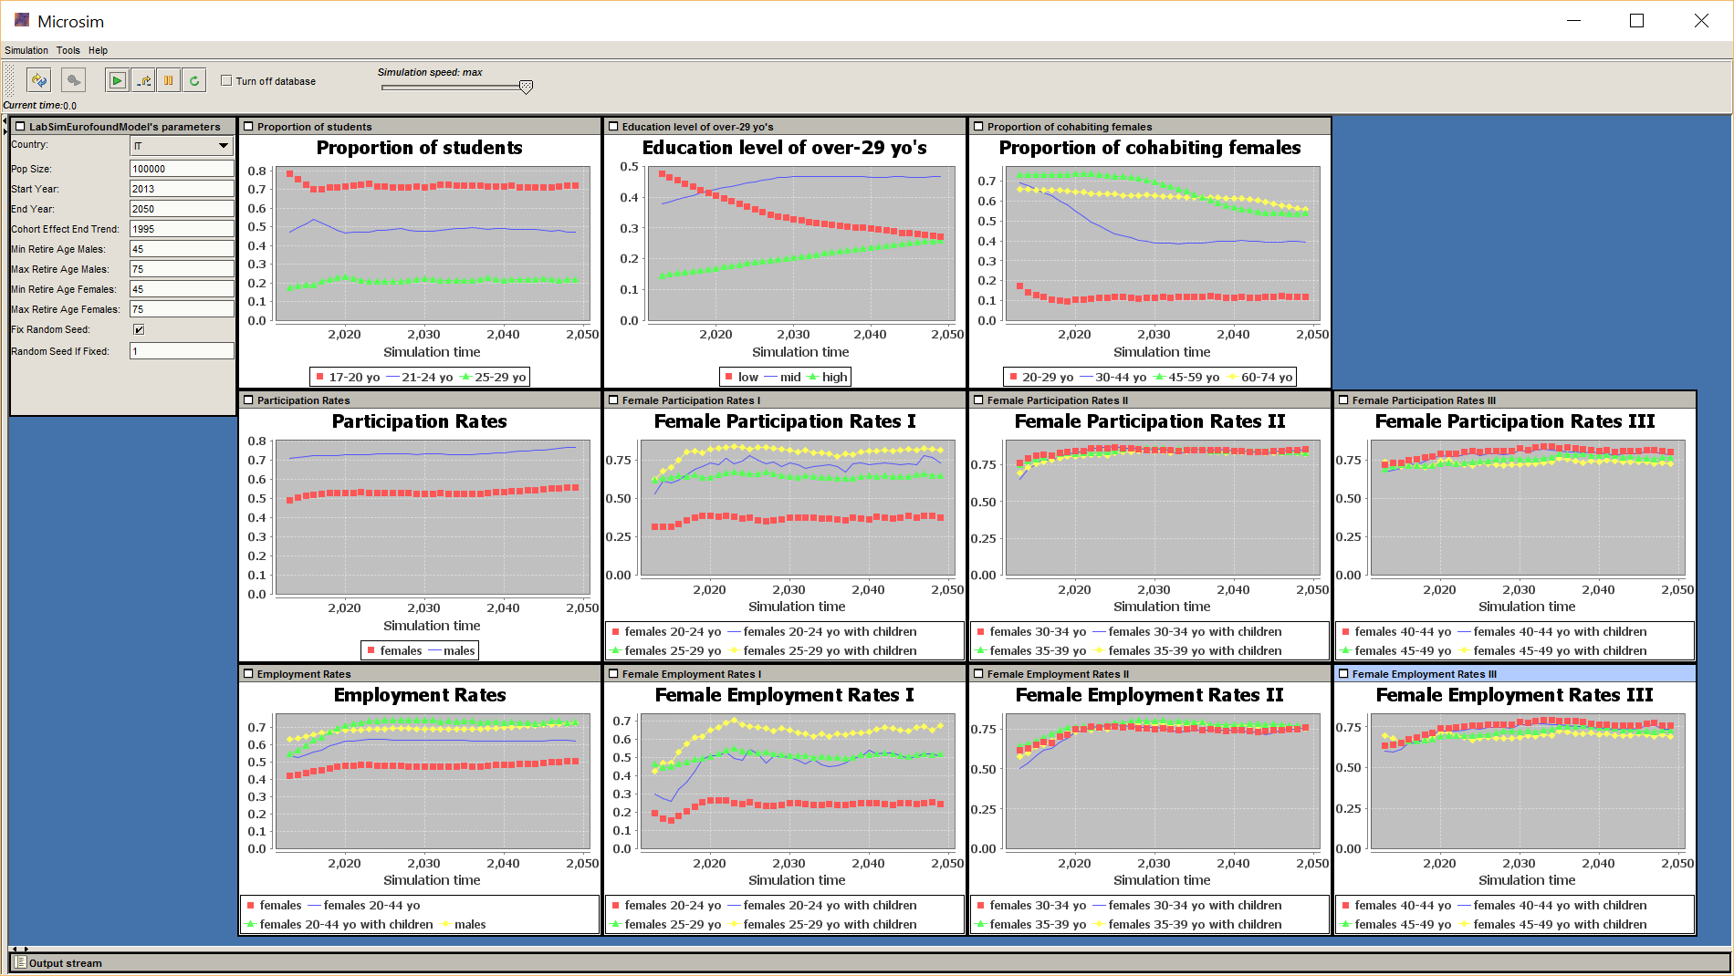
Task: Click the grayed-out build model gear icon
Action: click(x=74, y=80)
